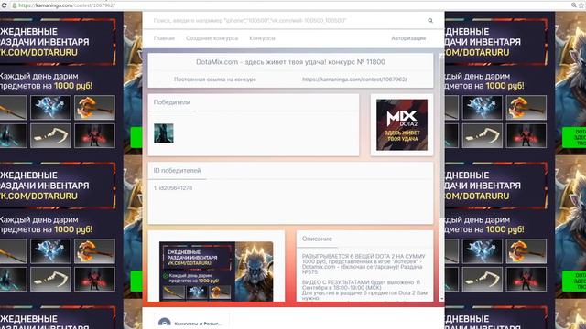Click the Постоянная ссылка на конкурс label
Screen dimensions: 586x329
[x=215, y=80]
